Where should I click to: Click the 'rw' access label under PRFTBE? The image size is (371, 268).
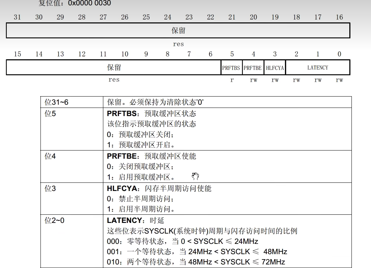pos(253,80)
